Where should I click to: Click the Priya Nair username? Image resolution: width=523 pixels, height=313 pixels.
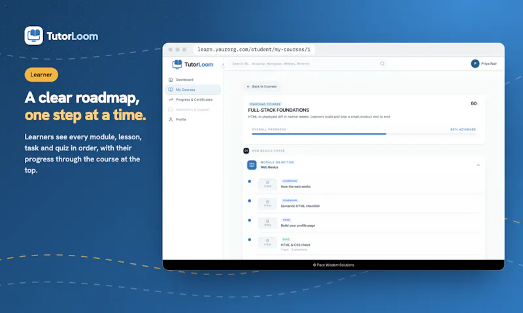[x=489, y=63]
